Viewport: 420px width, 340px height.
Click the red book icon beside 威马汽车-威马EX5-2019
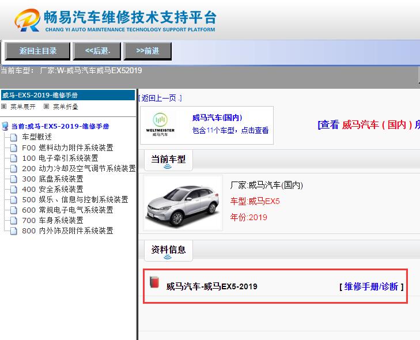[x=154, y=282]
